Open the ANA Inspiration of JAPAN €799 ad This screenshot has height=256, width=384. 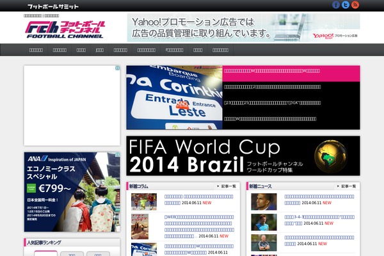coord(72,192)
